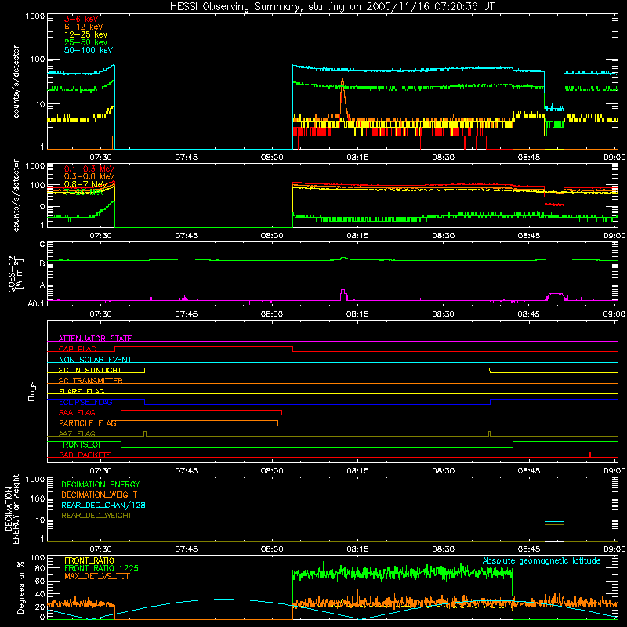Click the DECIMATION_WEIGHT legend label
Viewport: 627px width, 627px height.
click(x=100, y=495)
